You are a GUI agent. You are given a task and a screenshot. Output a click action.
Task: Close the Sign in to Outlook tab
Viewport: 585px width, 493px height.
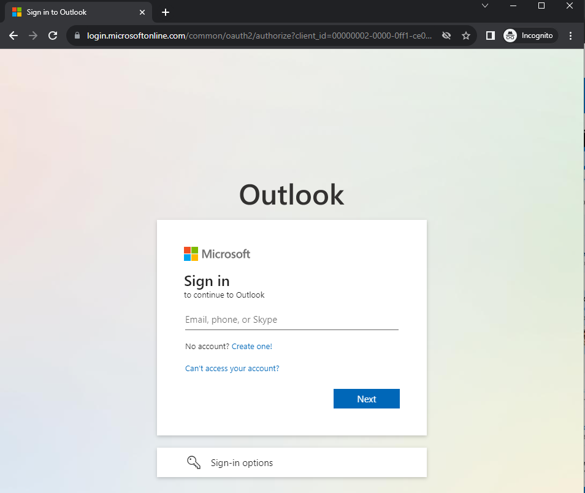(142, 12)
